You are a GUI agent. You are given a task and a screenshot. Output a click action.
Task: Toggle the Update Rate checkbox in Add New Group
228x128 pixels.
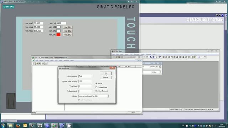pyautogui.click(x=96, y=87)
